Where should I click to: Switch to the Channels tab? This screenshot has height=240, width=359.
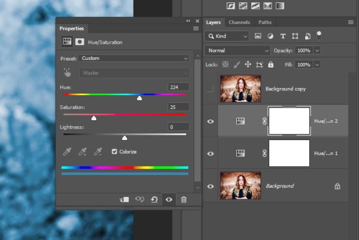[x=239, y=22]
